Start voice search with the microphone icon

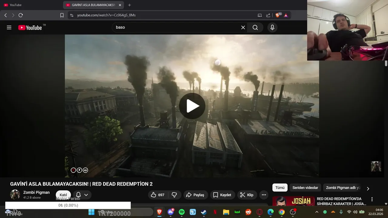272,28
